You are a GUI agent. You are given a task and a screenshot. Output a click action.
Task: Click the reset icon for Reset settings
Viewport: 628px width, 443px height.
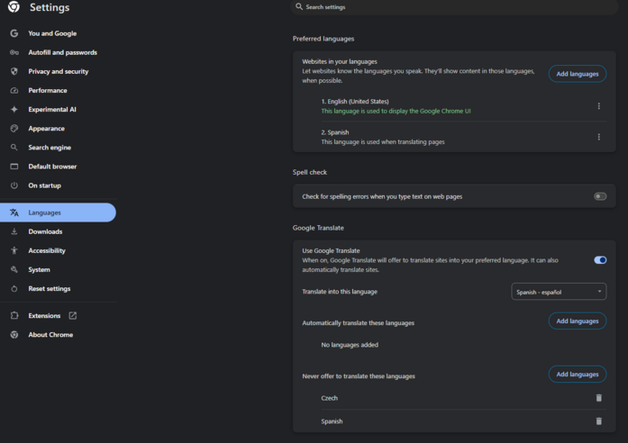click(14, 288)
